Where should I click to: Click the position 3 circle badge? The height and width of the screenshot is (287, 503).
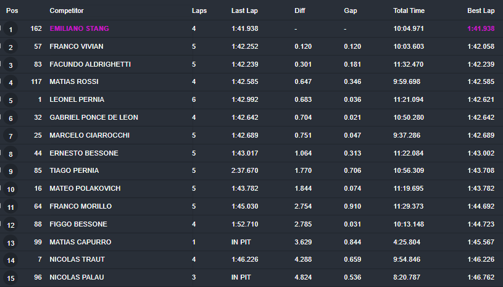point(10,65)
